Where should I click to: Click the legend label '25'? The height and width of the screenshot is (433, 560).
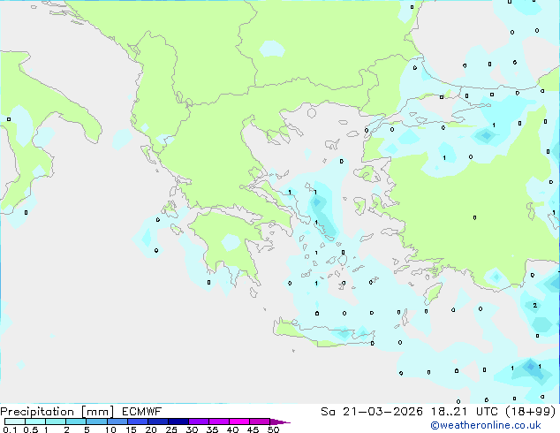point(171,429)
